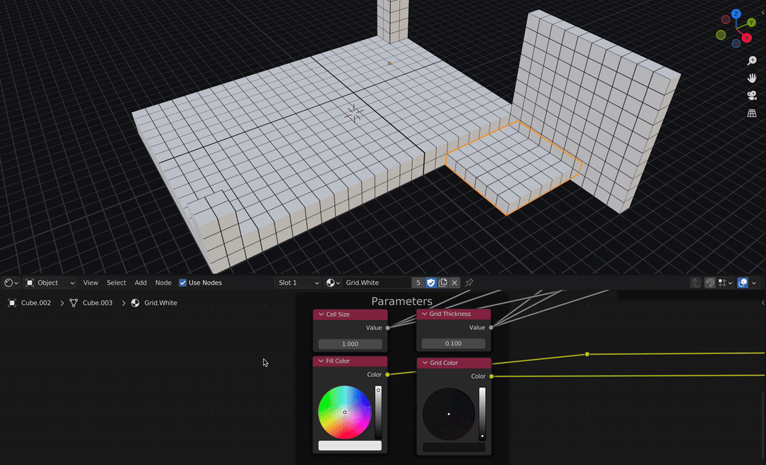Collapse the Fill Color node
This screenshot has height=465, width=766.
coord(321,361)
